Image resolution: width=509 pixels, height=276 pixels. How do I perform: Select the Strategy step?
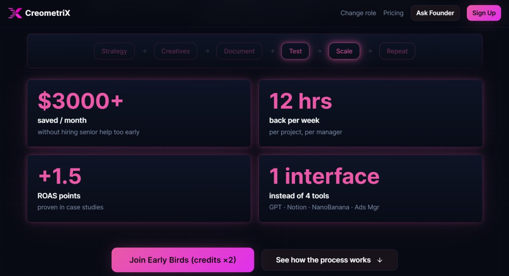(x=114, y=51)
